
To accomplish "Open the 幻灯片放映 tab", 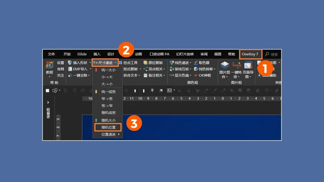I will (185, 54).
